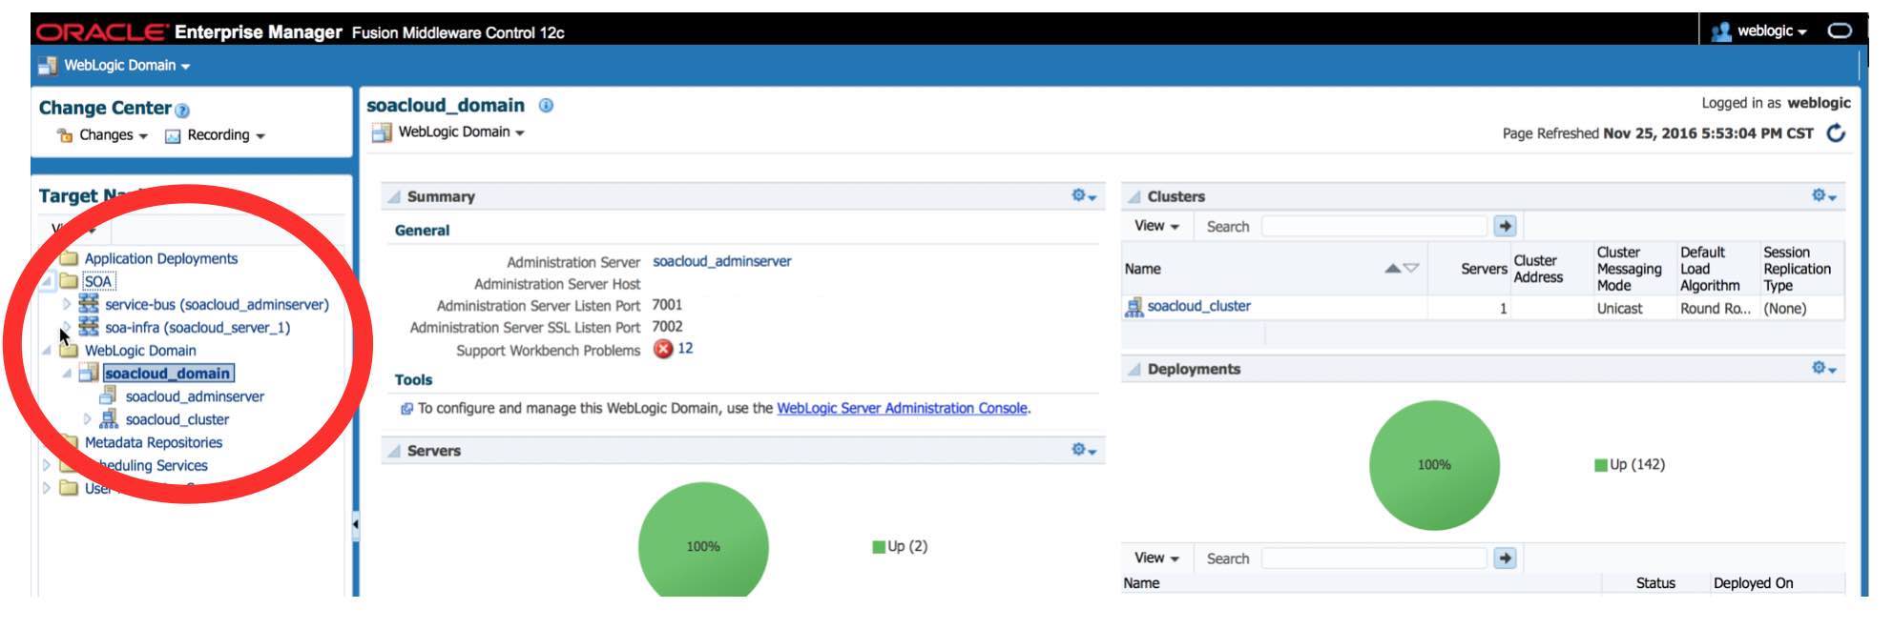Select soa-infra (soacloud_server_1) tree item

pos(198,327)
